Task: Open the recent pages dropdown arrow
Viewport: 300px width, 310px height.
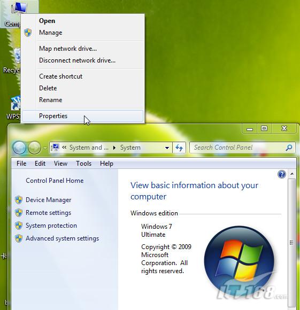Action: pos(45,148)
